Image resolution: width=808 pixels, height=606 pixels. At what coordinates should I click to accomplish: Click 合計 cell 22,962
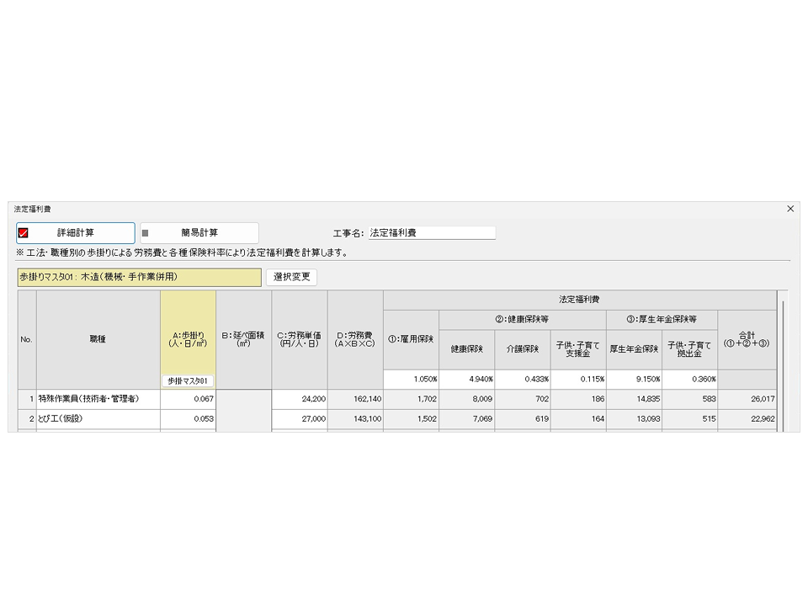[x=747, y=419]
